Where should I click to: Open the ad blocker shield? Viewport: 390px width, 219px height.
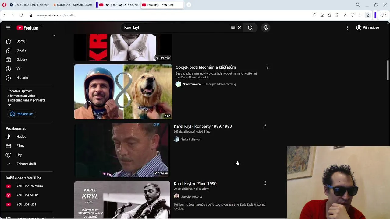(337, 15)
